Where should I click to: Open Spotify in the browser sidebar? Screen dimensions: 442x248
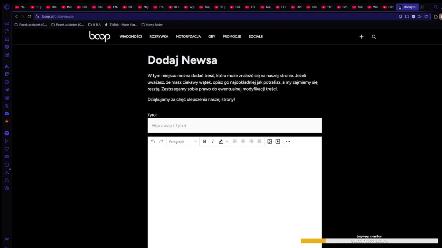(x=7, y=133)
